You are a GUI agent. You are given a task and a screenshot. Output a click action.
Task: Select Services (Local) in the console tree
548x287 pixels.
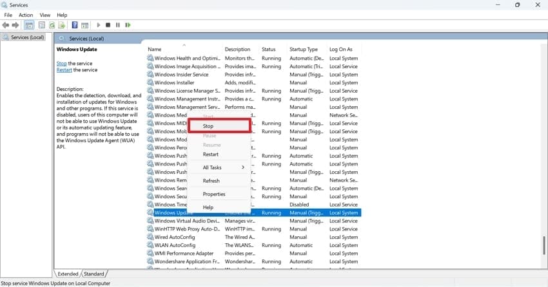[24, 37]
